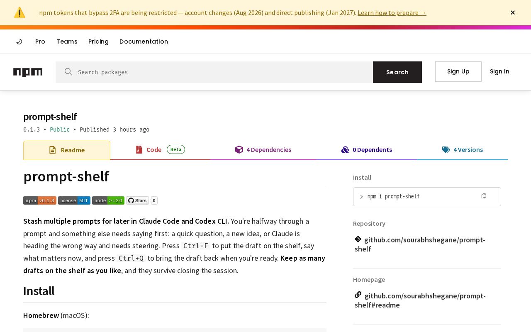Click the npm logo
Screen dimensions: 531x332
tap(28, 72)
